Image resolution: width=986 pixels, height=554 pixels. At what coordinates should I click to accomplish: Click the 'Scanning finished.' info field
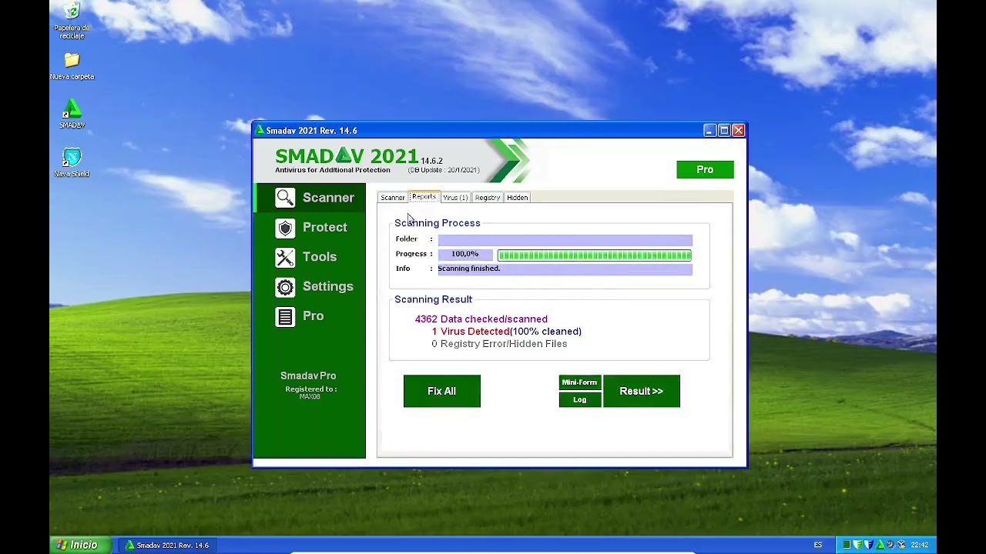(x=565, y=269)
